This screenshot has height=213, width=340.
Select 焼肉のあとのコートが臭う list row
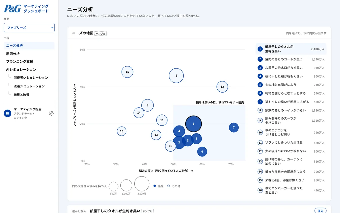click(291, 59)
